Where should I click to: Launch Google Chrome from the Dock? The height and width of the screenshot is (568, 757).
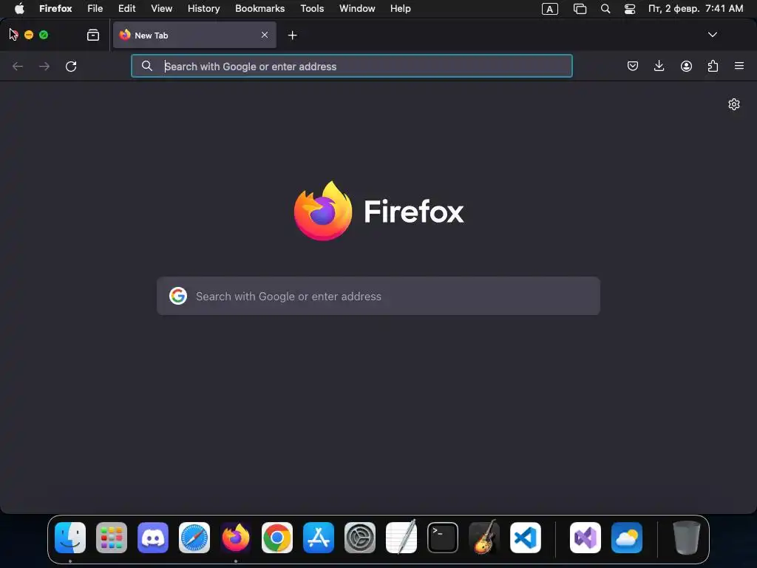[x=277, y=538]
